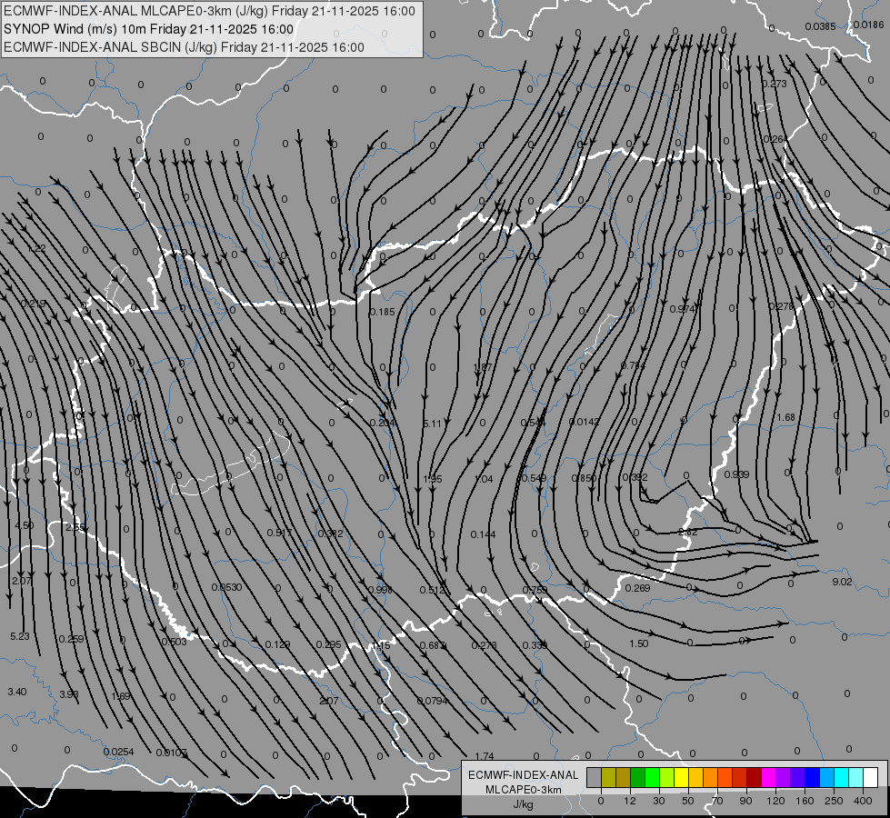Click the 0.939 grid value
Image resolution: width=890 pixels, height=818 pixels.
coord(736,474)
